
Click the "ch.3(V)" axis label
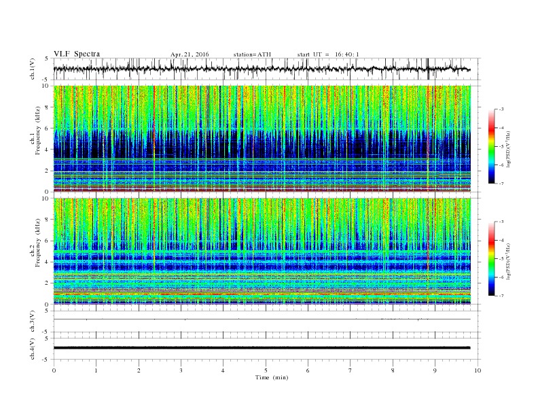pos(33,322)
